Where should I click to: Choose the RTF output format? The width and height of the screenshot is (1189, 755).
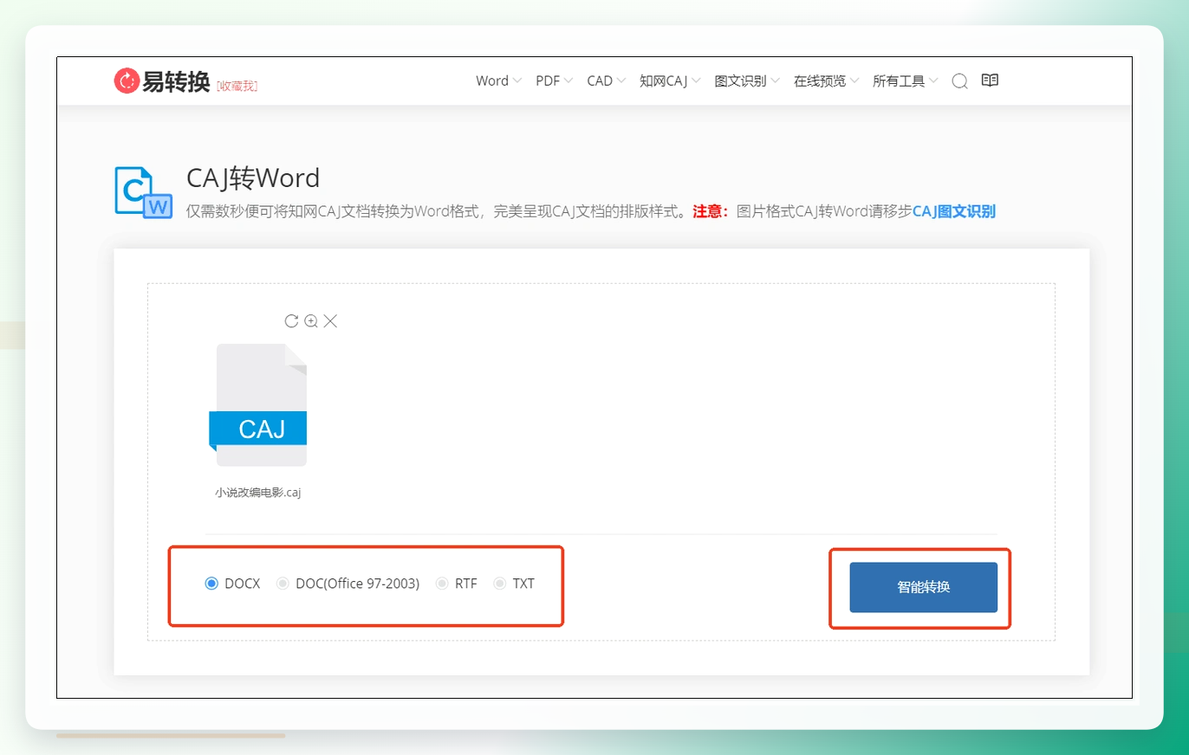click(x=457, y=584)
